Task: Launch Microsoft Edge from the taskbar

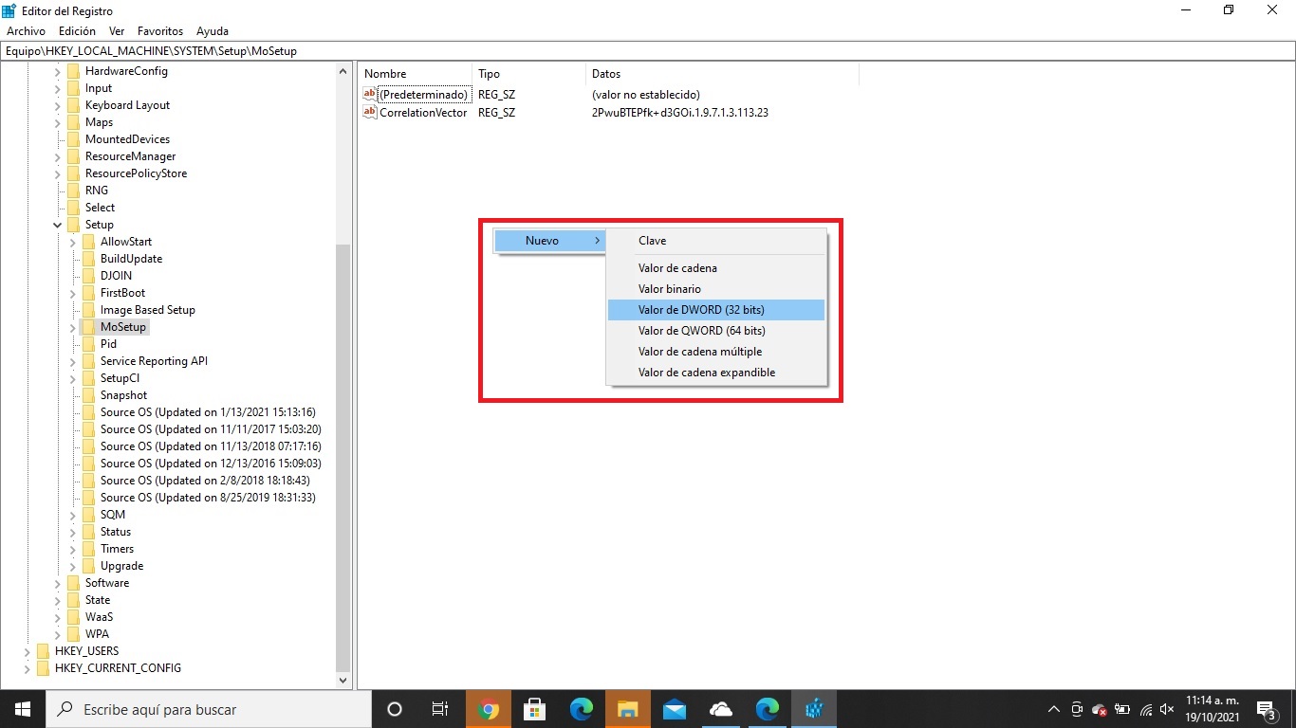Action: click(x=581, y=709)
